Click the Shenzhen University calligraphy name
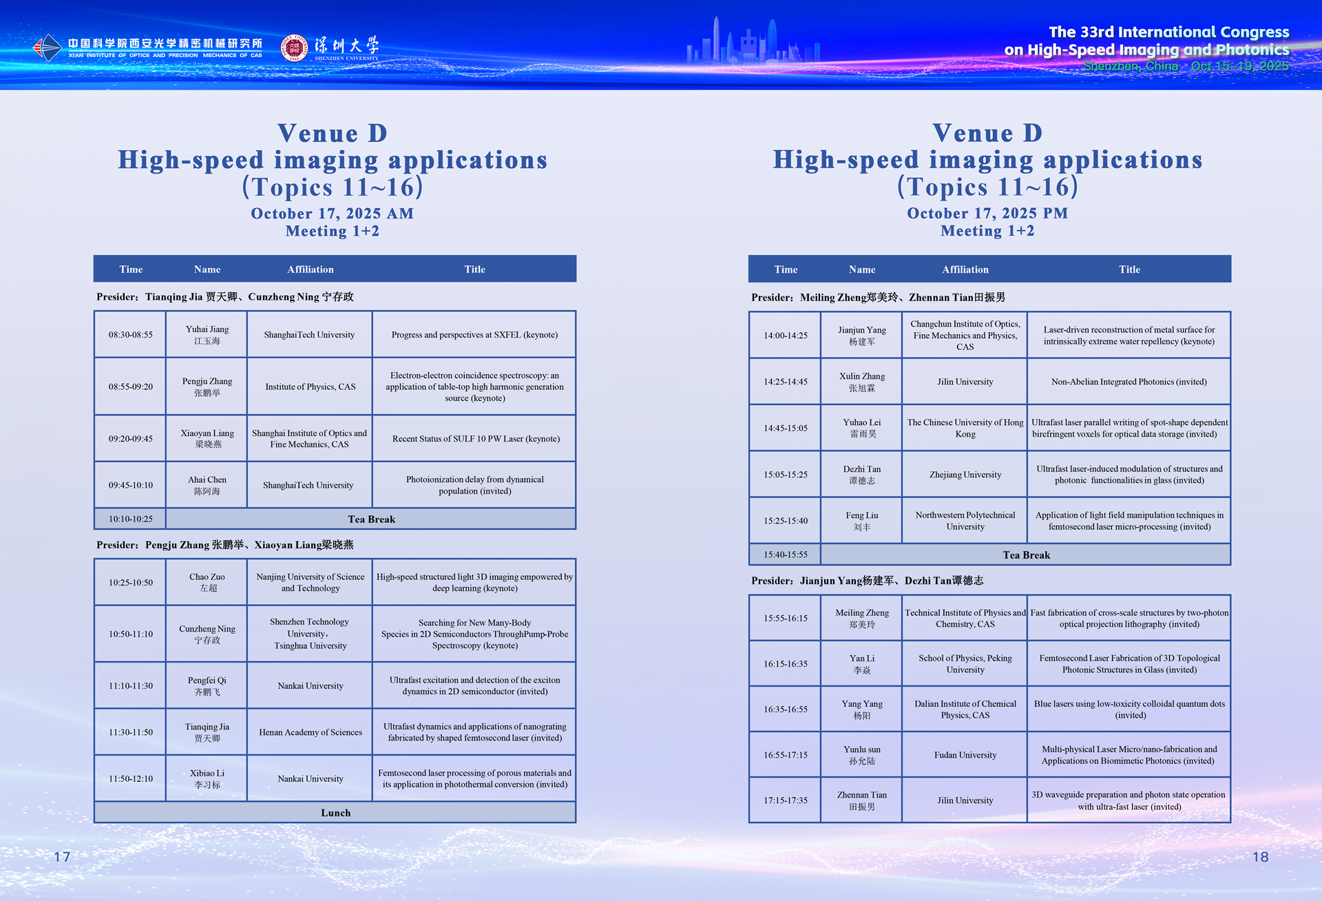This screenshot has width=1322, height=901. tap(346, 46)
